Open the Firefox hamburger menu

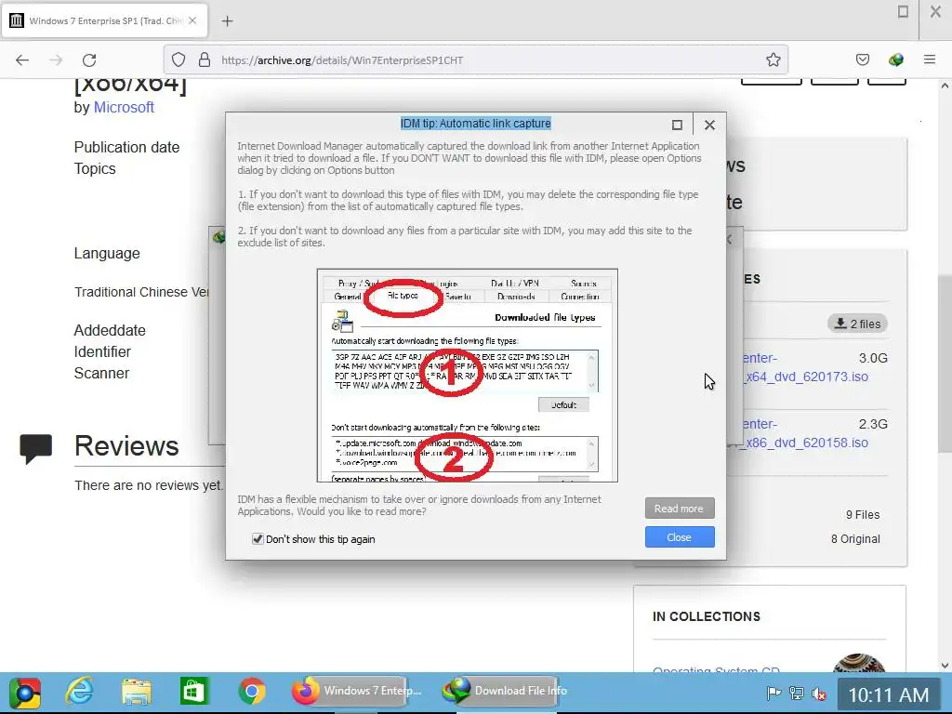pyautogui.click(x=929, y=59)
